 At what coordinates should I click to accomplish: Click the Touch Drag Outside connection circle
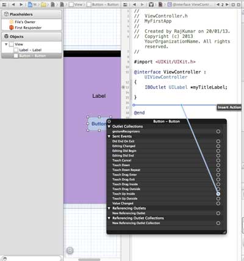point(218,189)
